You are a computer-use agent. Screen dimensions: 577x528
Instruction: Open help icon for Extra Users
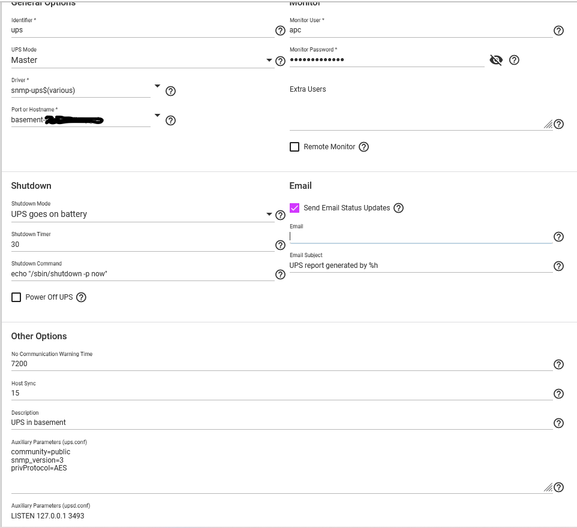(558, 124)
